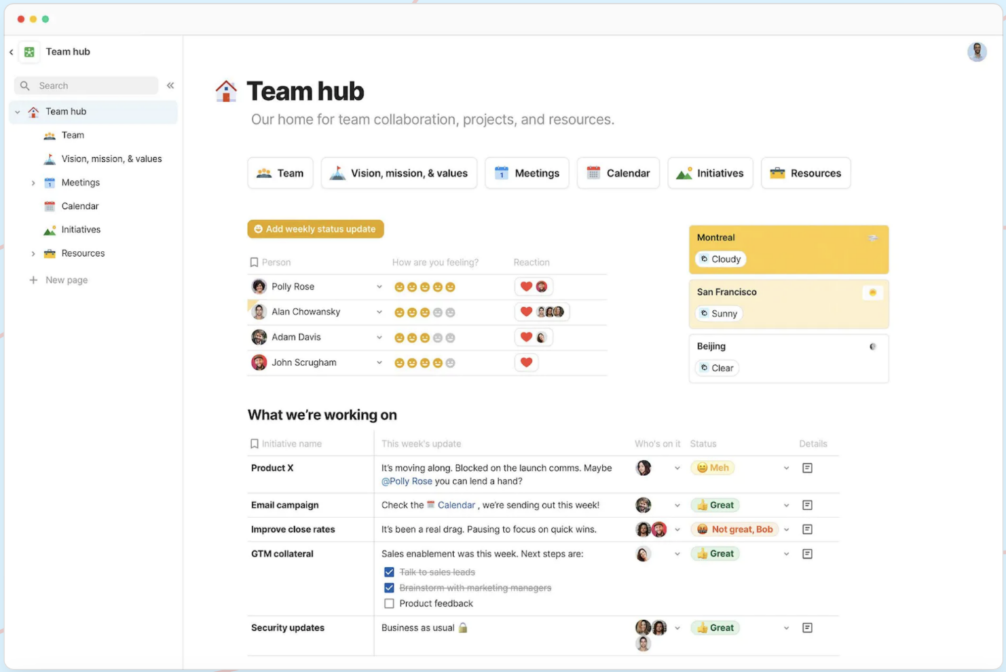Collapse the sidebar with the double-chevron icon
Screen dimensions: 1006x672
pos(170,85)
